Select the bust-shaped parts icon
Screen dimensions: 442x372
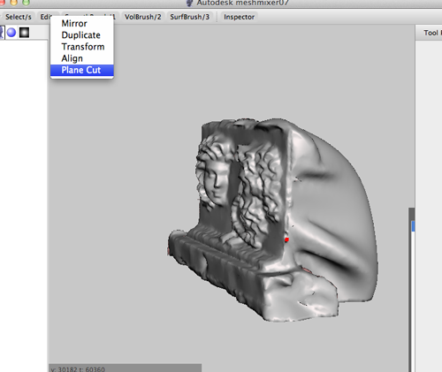pyautogui.click(x=2, y=33)
